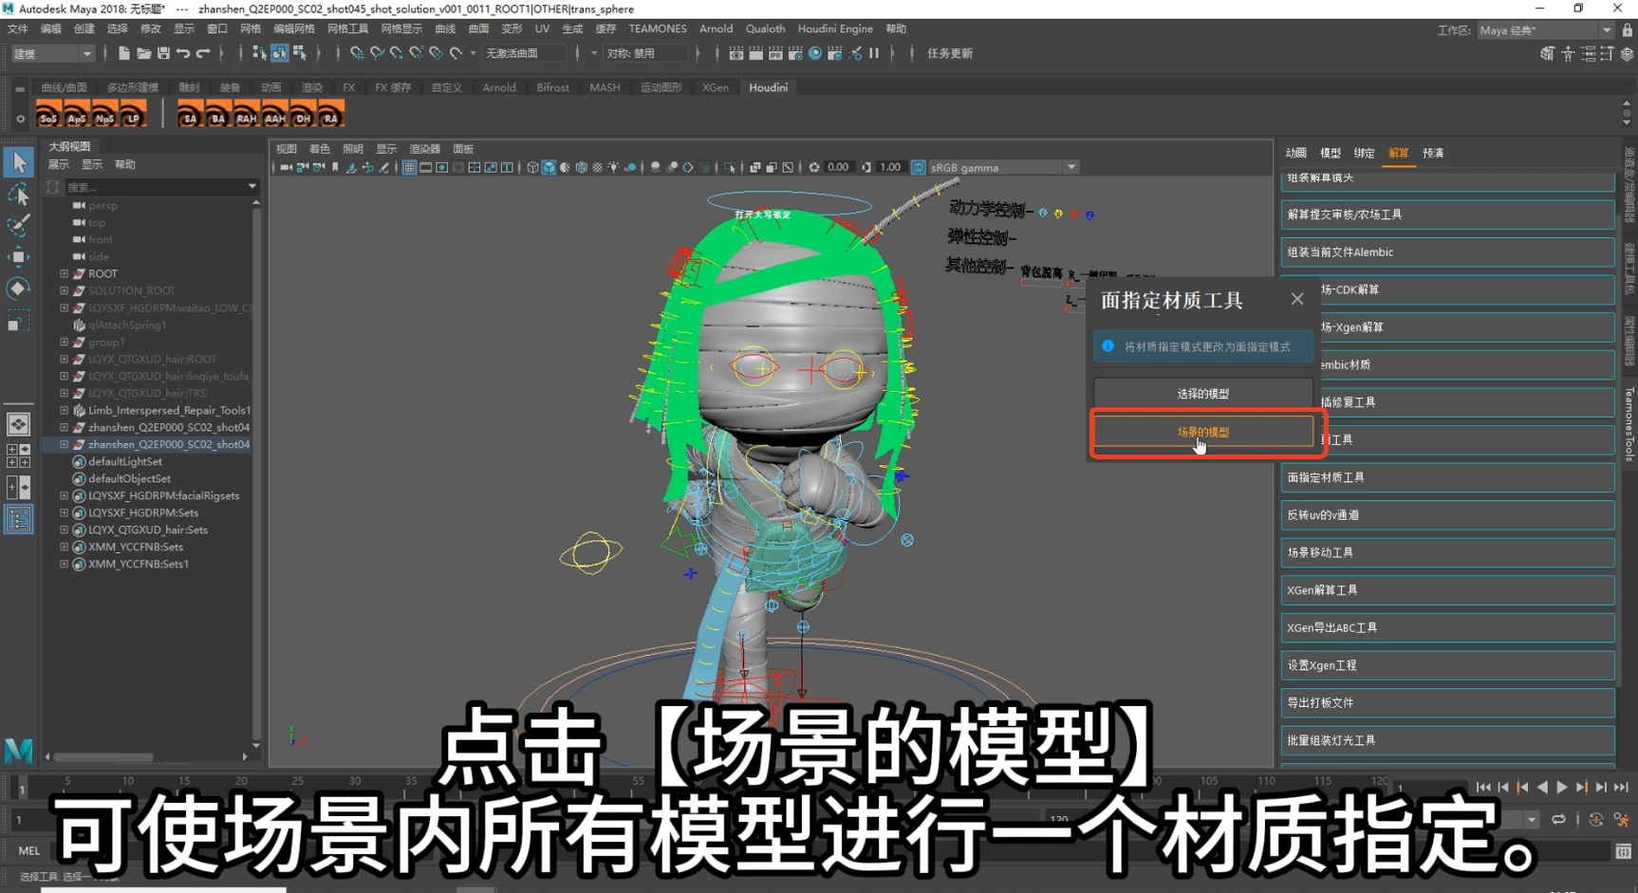Click the 场景的模型 button
This screenshot has height=893, width=1638.
[x=1202, y=432]
